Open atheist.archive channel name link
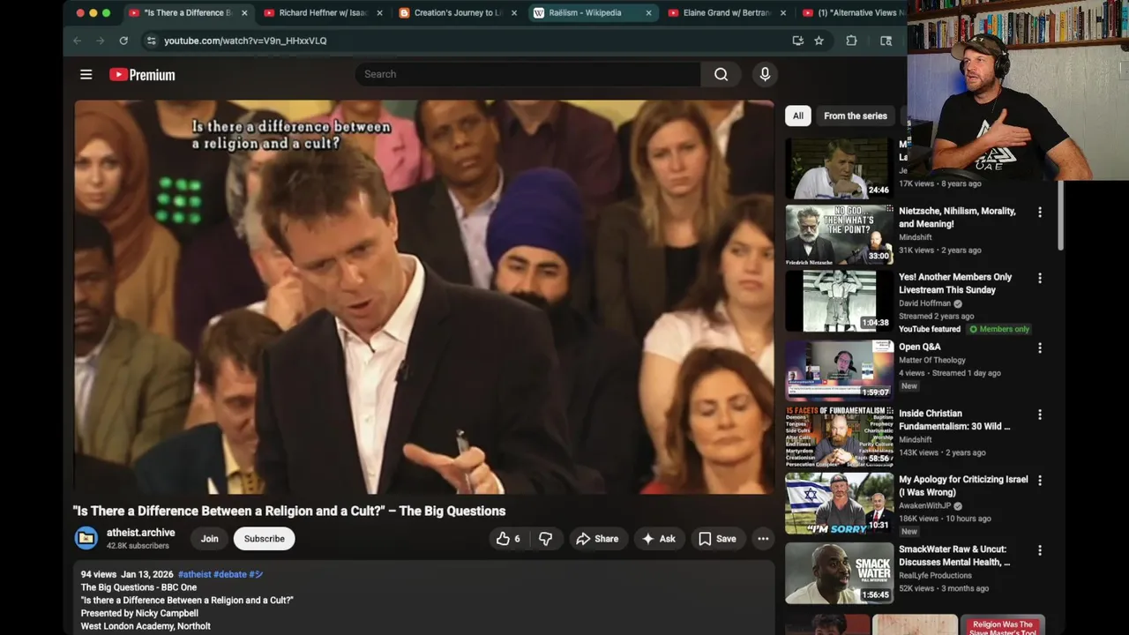 click(x=140, y=533)
